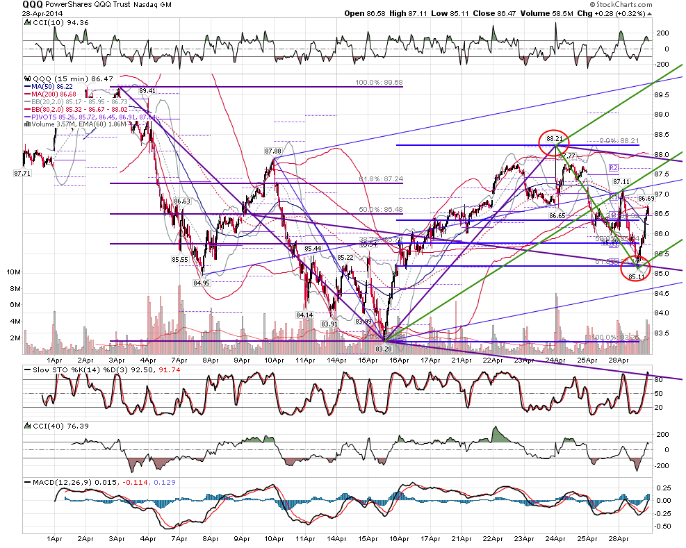Select the R2 pivot label box
Viewport: 686px width, 548px height.
tap(614, 168)
